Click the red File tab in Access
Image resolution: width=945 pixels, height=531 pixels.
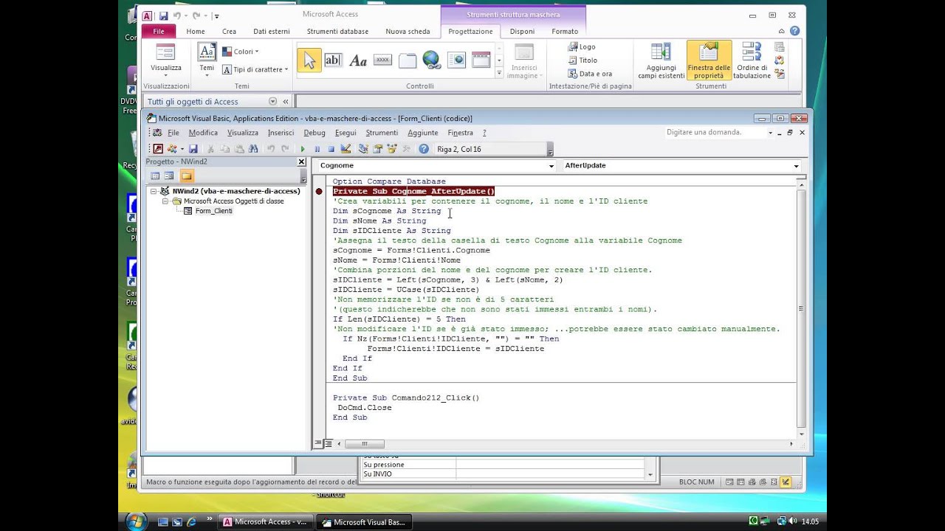tap(159, 32)
